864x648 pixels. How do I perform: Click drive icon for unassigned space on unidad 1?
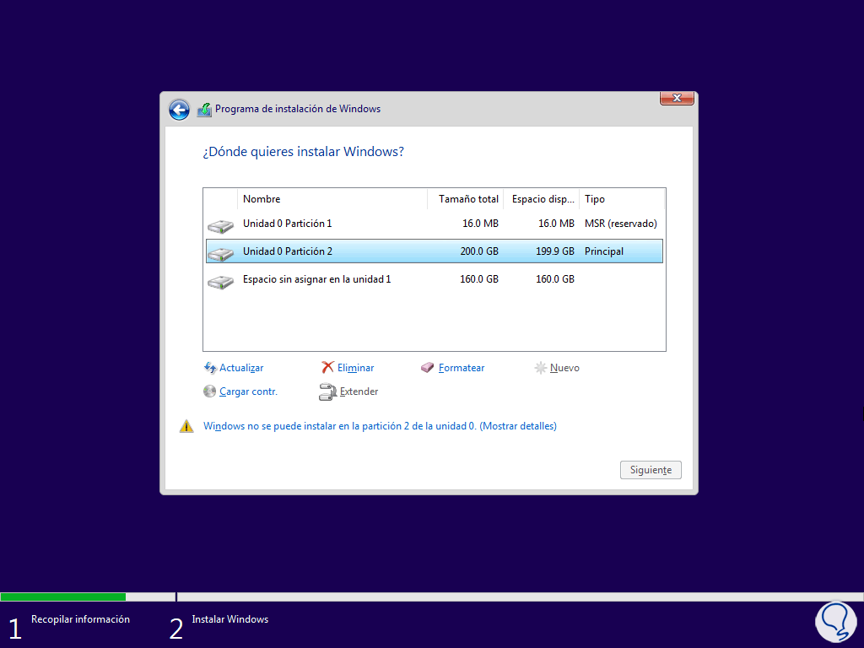220,282
